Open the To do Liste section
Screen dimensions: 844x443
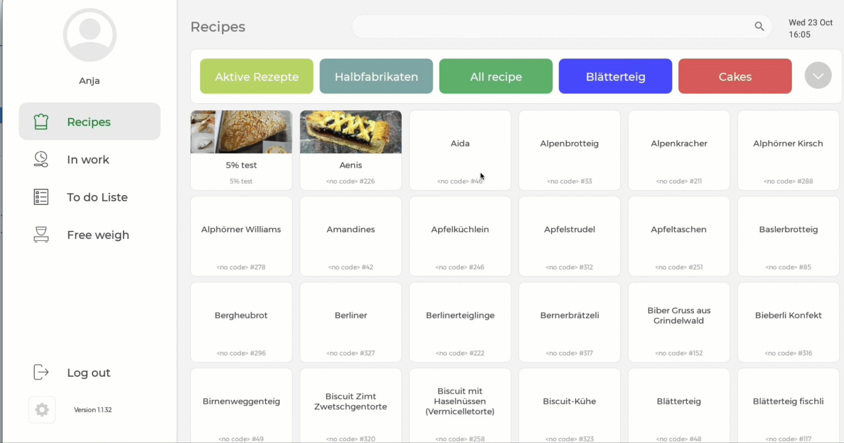(97, 197)
